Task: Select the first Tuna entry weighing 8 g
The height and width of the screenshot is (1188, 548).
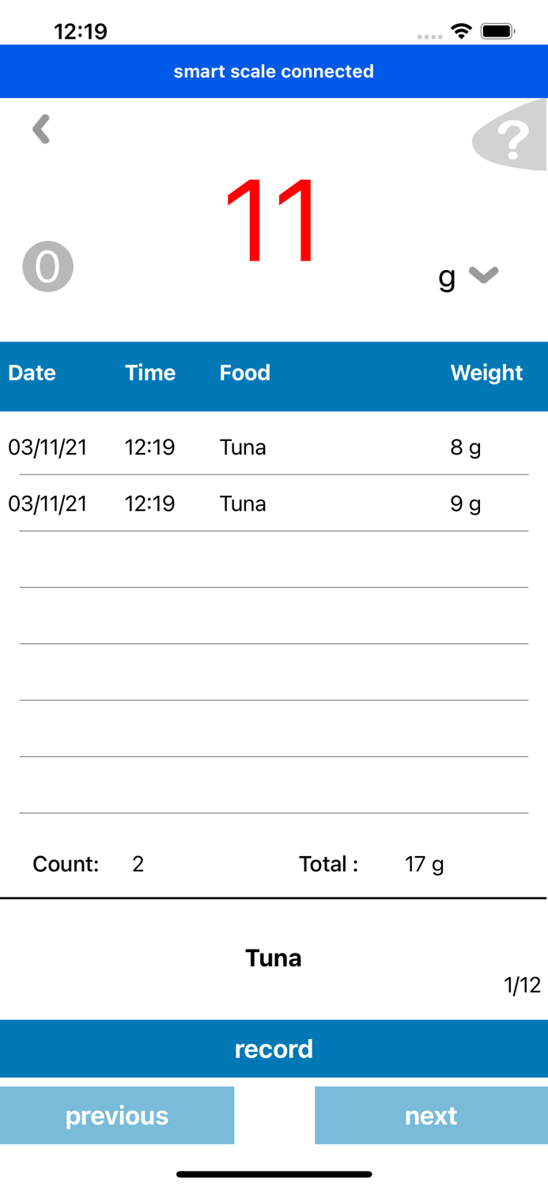Action: click(x=274, y=447)
